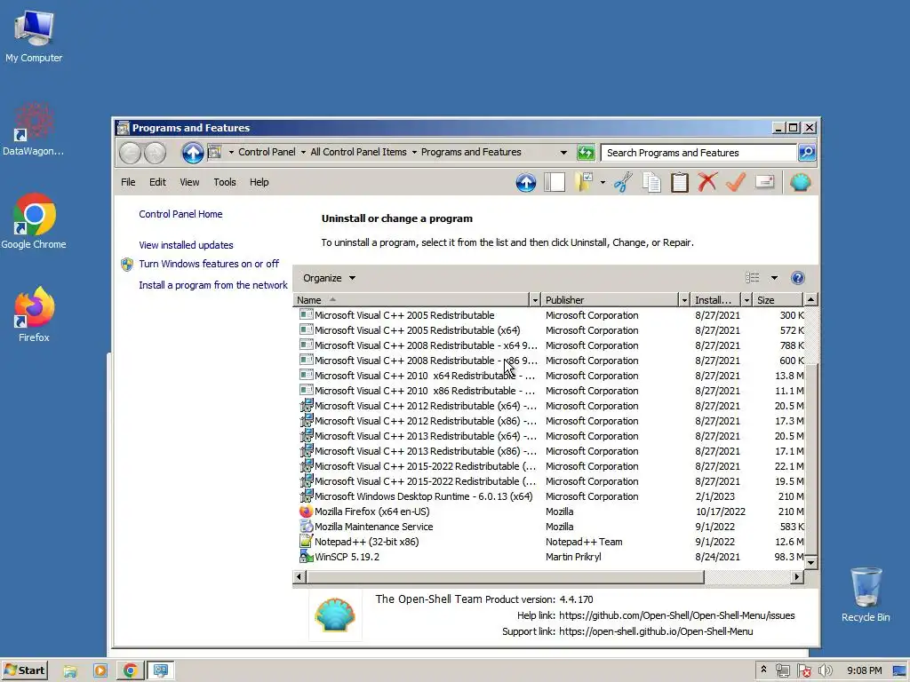Screen dimensions: 910x682
Task: Click the green Refresh button
Action: (586, 153)
